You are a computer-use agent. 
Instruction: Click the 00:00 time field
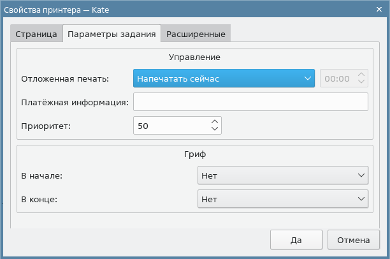337,78
